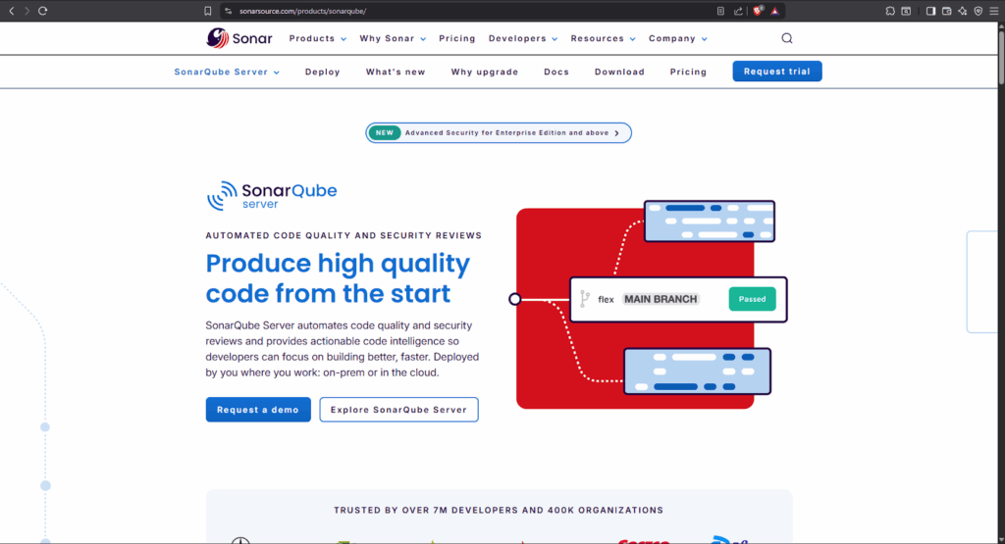The image size is (1005, 544).
Task: Expand the Resources menu
Action: coord(604,38)
